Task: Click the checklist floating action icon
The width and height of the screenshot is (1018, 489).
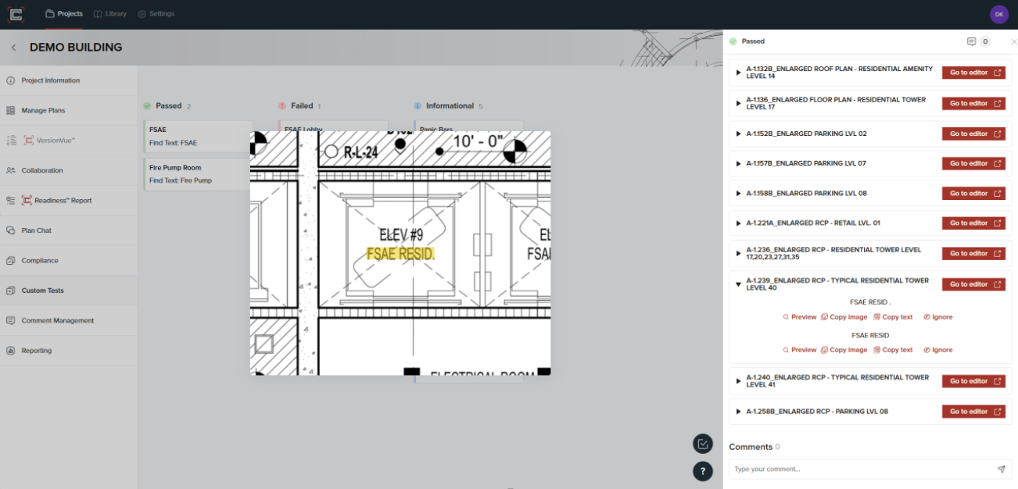Action: (x=702, y=444)
